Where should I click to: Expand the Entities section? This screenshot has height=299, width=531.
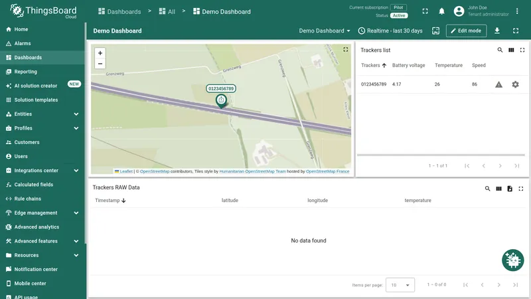click(42, 114)
